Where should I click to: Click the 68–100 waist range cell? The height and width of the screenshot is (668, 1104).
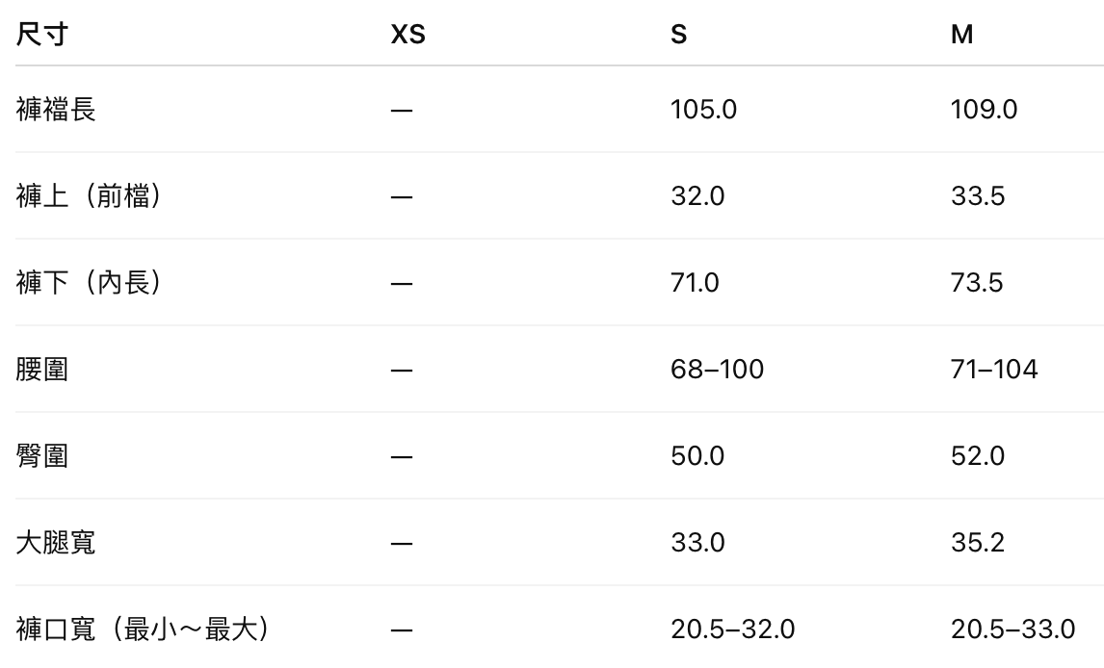coord(717,370)
